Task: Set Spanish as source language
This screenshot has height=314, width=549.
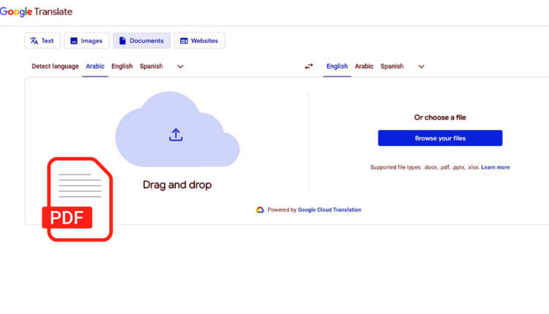Action: pos(152,66)
